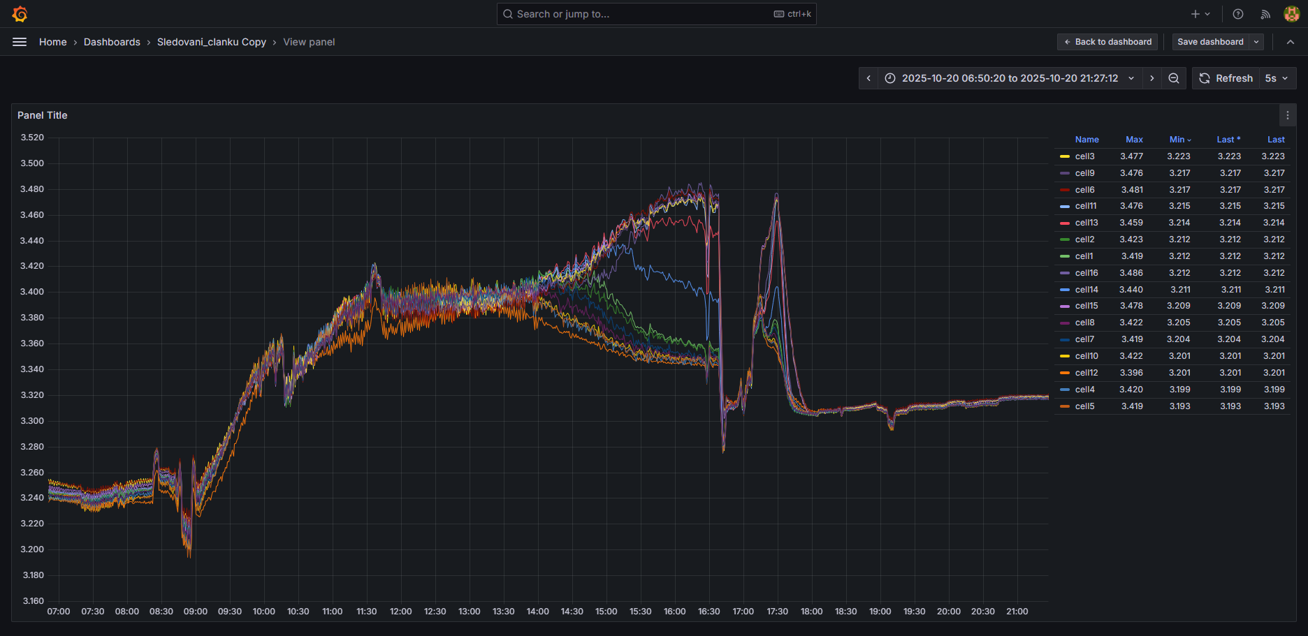Click the user profile avatar
The image size is (1308, 636).
[1291, 14]
